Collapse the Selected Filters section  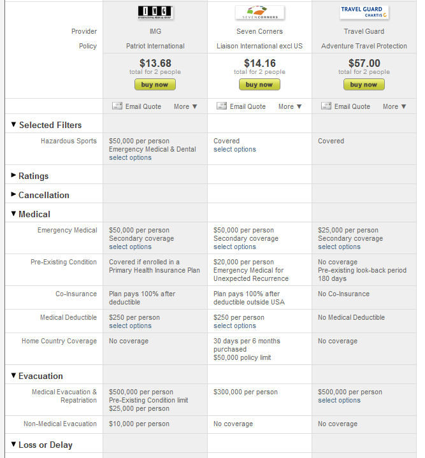click(x=46, y=125)
